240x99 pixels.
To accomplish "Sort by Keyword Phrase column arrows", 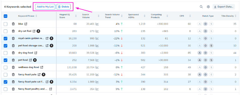I will click(36, 16).
